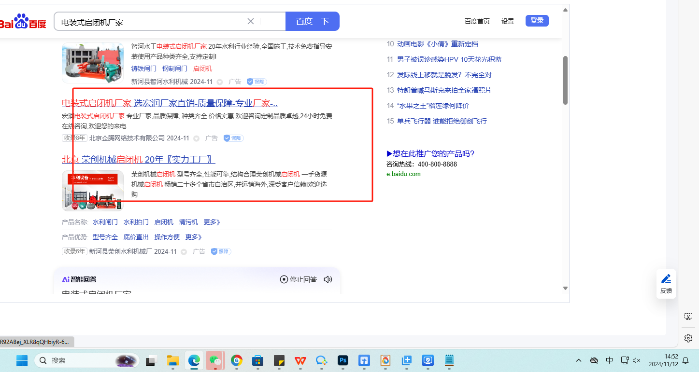Click the AI answer speaker icon
The image size is (699, 372).
[328, 279]
